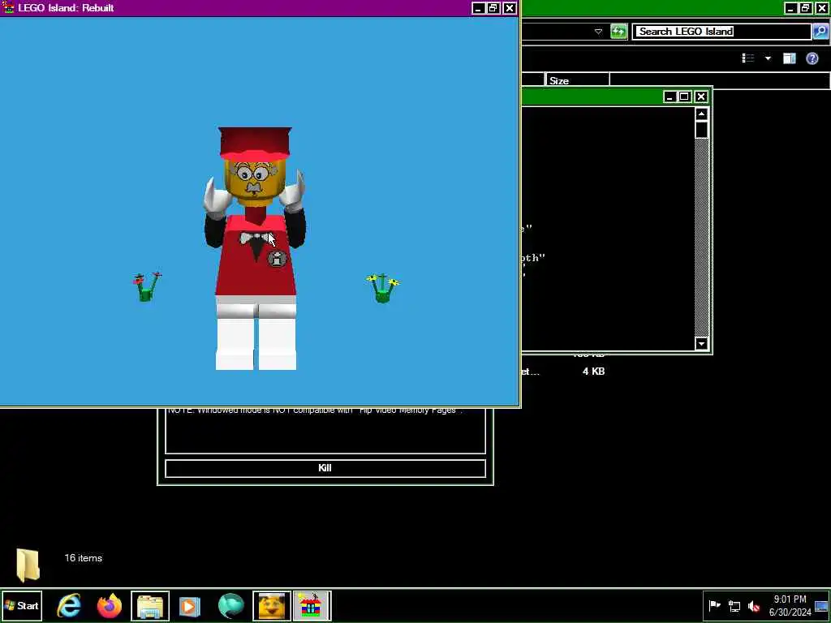Click the Infomaniac's red hat
The image size is (831, 623).
point(255,143)
